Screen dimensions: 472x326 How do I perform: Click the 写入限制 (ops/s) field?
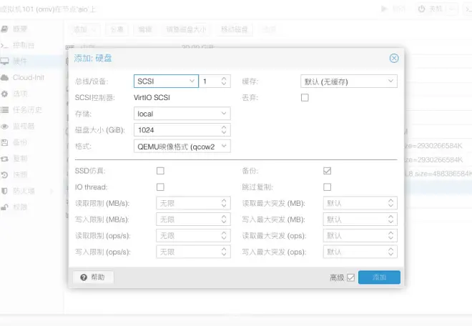coord(193,252)
